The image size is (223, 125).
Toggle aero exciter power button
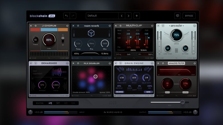[195, 26]
